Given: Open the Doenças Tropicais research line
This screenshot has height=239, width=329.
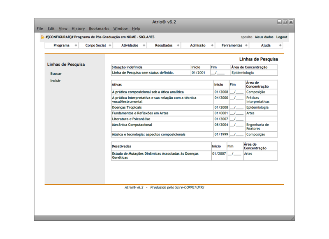Looking at the screenshot, I should click(x=127, y=107).
